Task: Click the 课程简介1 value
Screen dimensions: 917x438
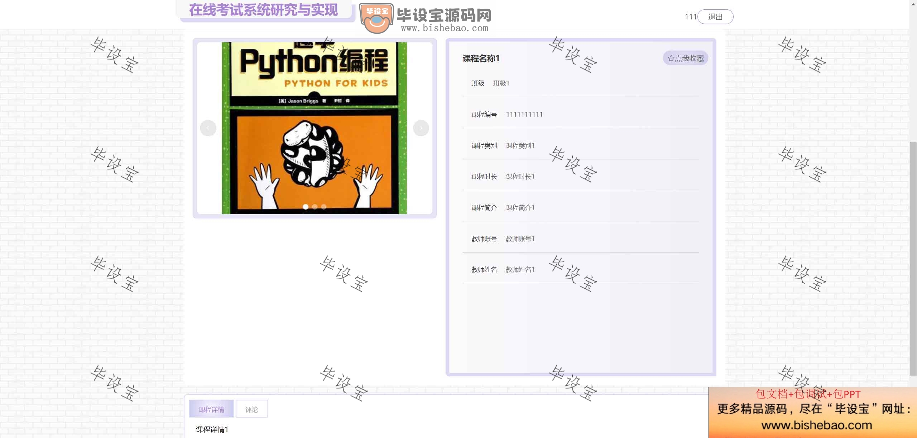Action: click(520, 208)
